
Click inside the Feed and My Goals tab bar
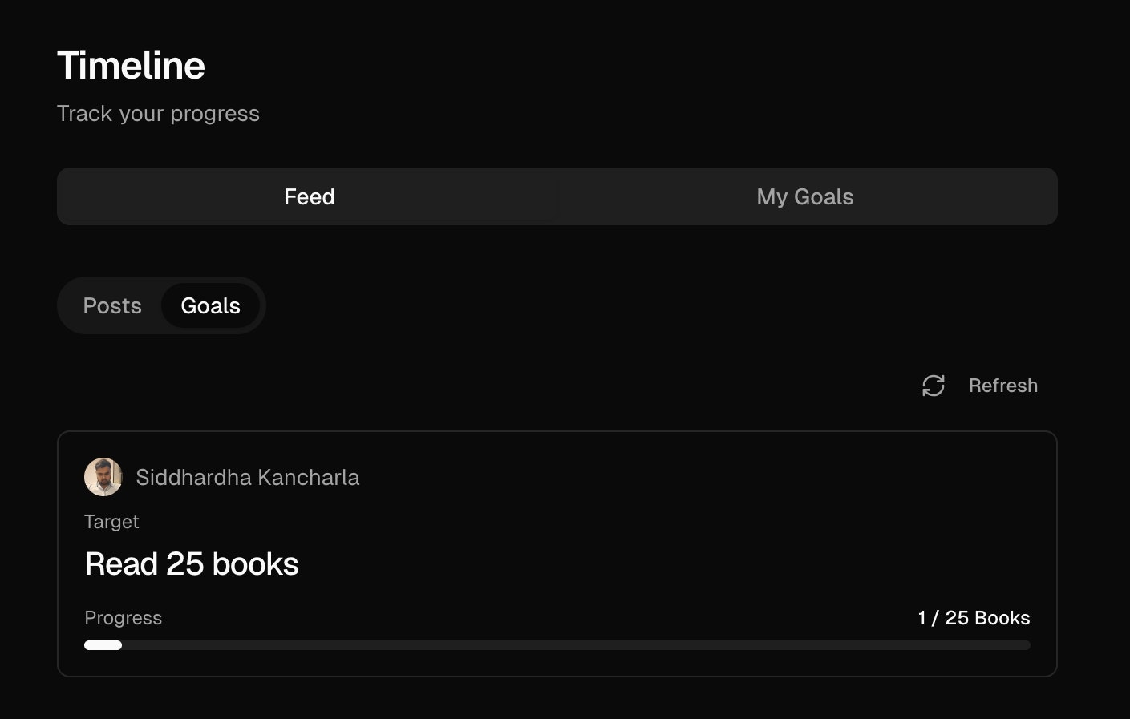coord(557,196)
